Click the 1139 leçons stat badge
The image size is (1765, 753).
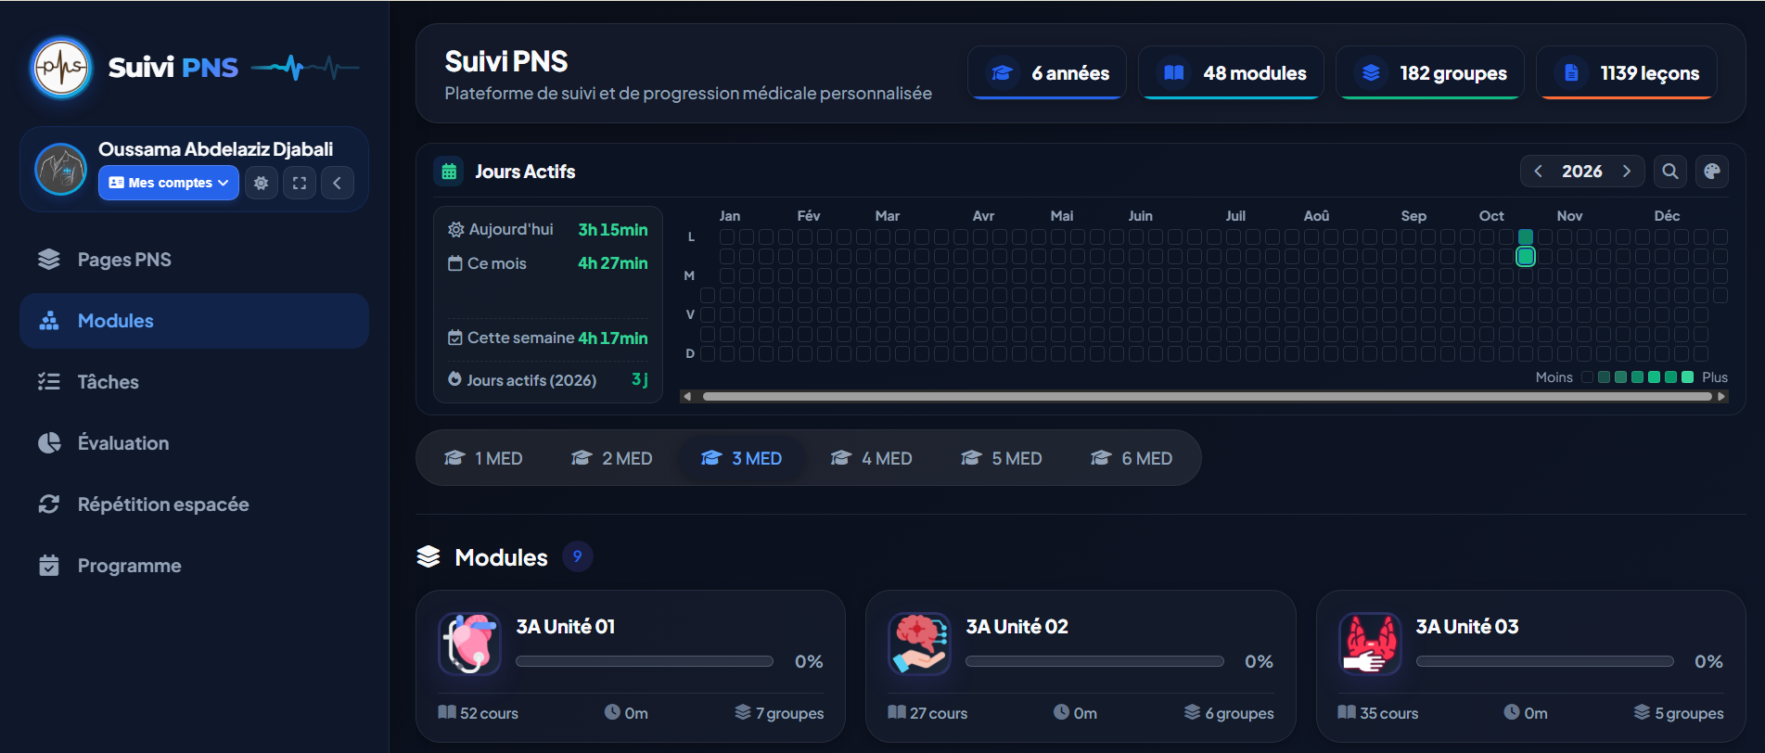[1627, 72]
